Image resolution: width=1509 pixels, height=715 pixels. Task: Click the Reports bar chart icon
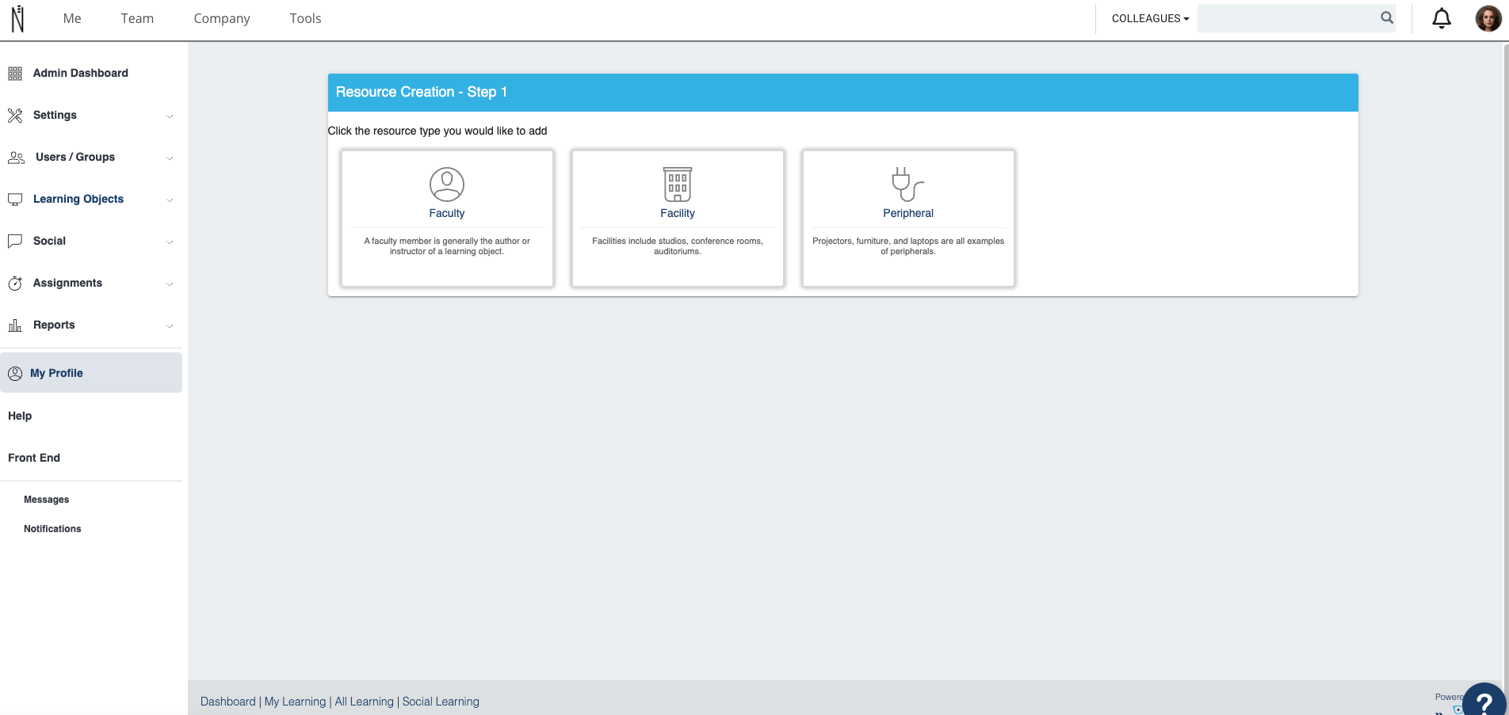[x=15, y=325]
